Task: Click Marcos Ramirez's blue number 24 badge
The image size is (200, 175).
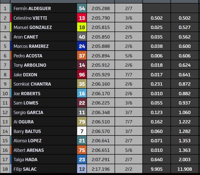Action: click(x=82, y=46)
